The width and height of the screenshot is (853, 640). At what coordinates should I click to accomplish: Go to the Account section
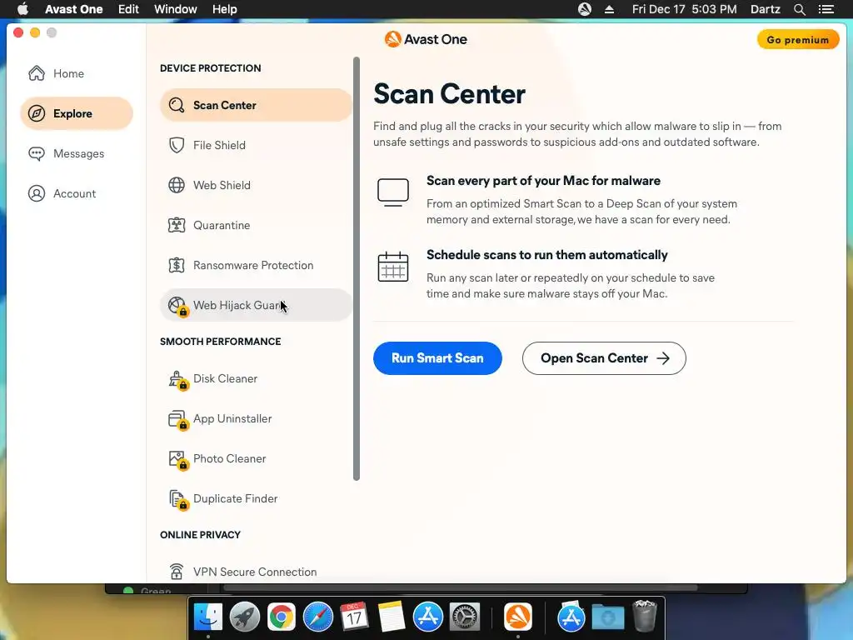tap(76, 193)
